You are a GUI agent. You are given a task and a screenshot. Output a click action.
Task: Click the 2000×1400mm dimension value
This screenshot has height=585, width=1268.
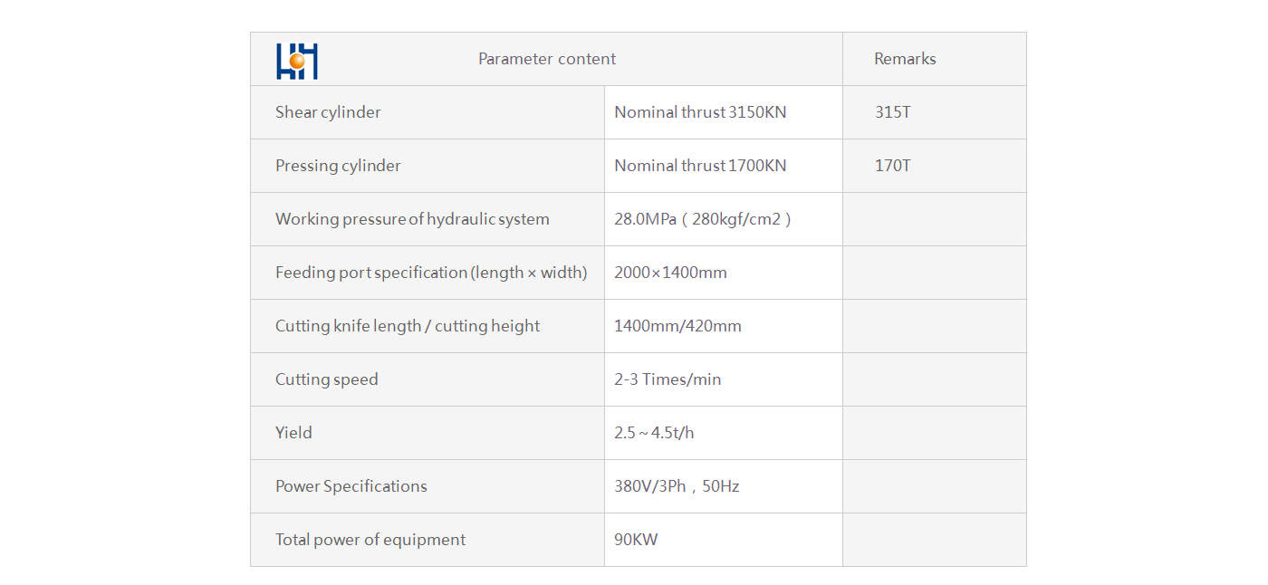(x=670, y=273)
